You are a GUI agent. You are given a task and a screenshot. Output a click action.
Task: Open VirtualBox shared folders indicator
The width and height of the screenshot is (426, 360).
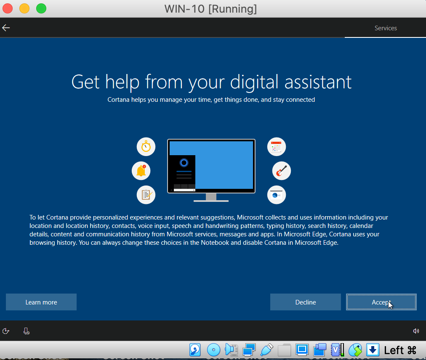(x=285, y=349)
